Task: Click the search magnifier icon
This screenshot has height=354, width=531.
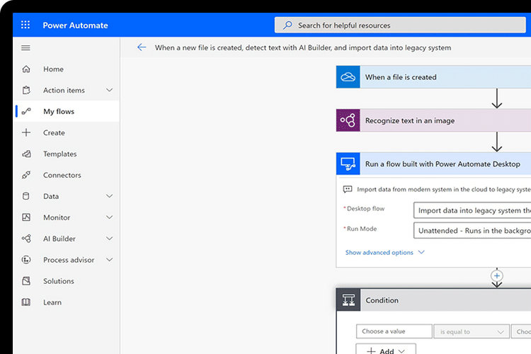Action: tap(287, 25)
